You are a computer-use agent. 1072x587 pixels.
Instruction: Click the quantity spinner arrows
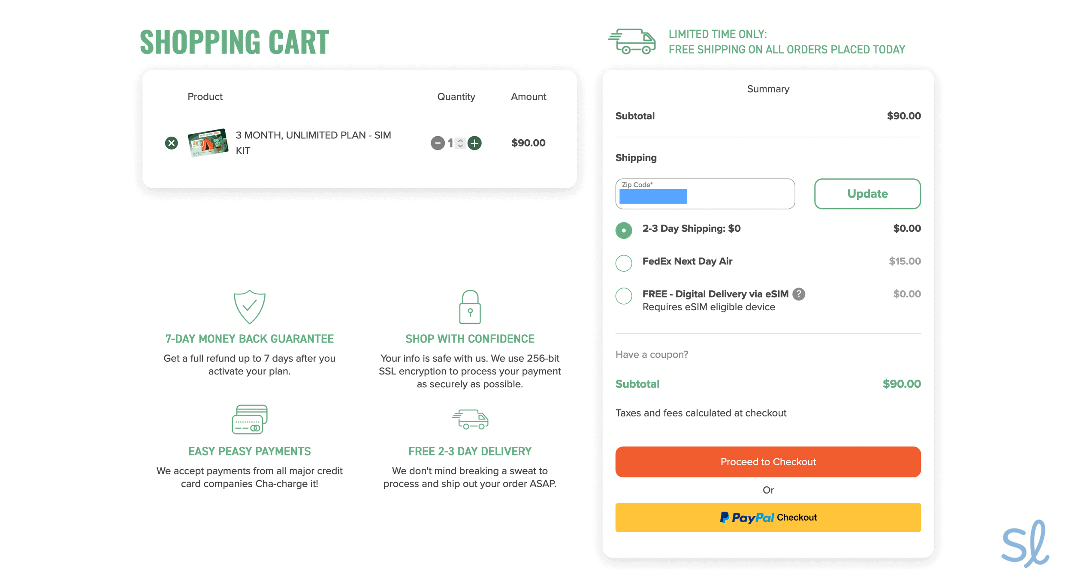pyautogui.click(x=460, y=143)
